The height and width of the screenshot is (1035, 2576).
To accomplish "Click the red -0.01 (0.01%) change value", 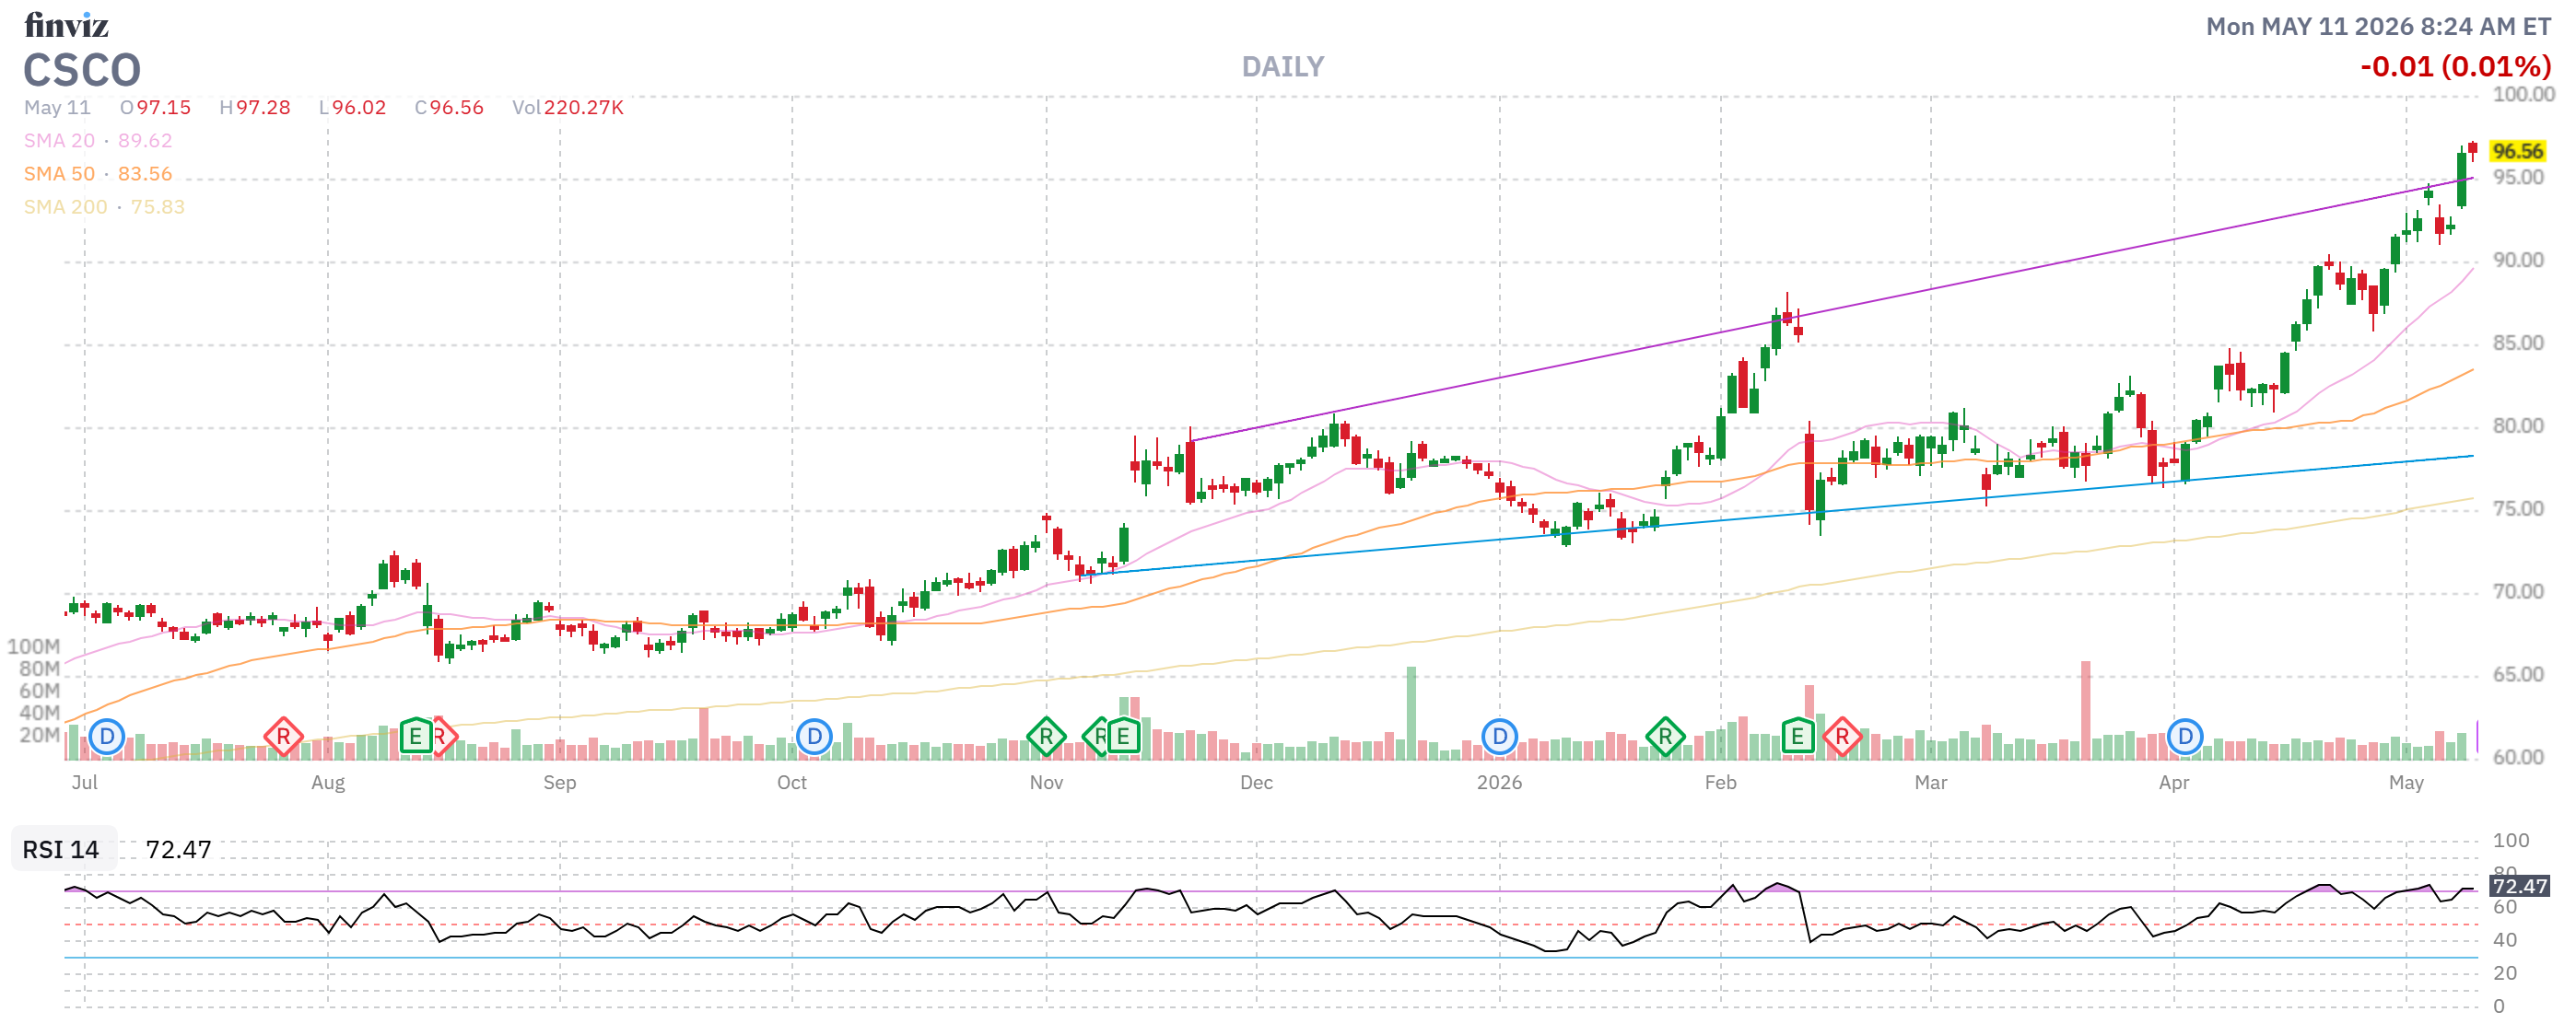I will coord(2456,67).
